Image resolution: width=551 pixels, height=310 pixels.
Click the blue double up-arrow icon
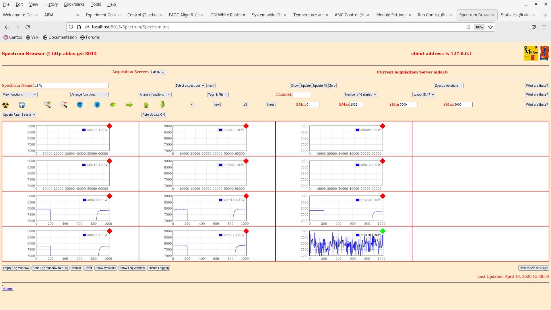pyautogui.click(x=97, y=105)
